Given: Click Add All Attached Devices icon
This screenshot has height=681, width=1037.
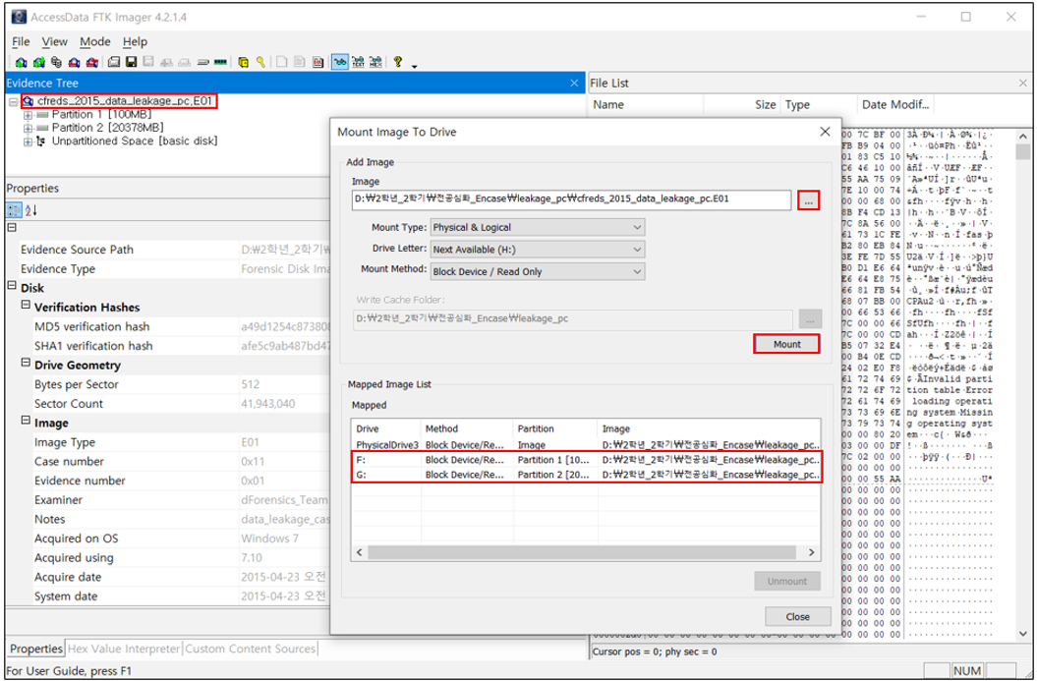Looking at the screenshot, I should pos(39,62).
